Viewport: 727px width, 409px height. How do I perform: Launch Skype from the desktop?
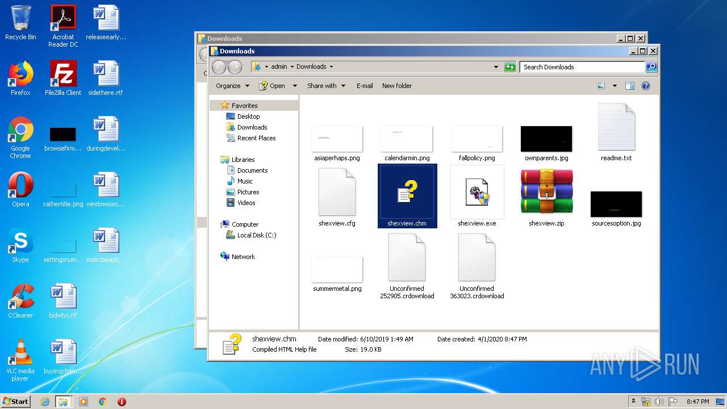[20, 245]
